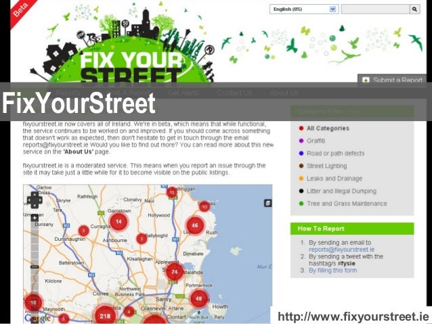Select All Categories filter
The image size is (432, 324).
click(x=328, y=129)
